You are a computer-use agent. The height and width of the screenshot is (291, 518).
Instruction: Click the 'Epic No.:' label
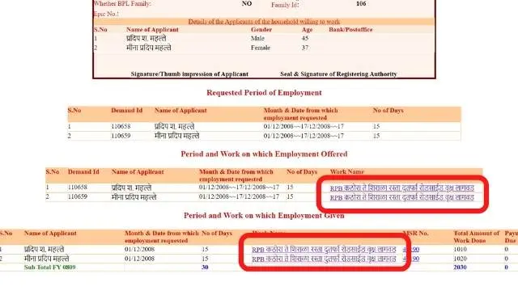[x=106, y=14]
